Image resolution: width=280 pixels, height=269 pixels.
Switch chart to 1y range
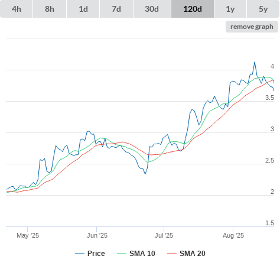pyautogui.click(x=230, y=9)
